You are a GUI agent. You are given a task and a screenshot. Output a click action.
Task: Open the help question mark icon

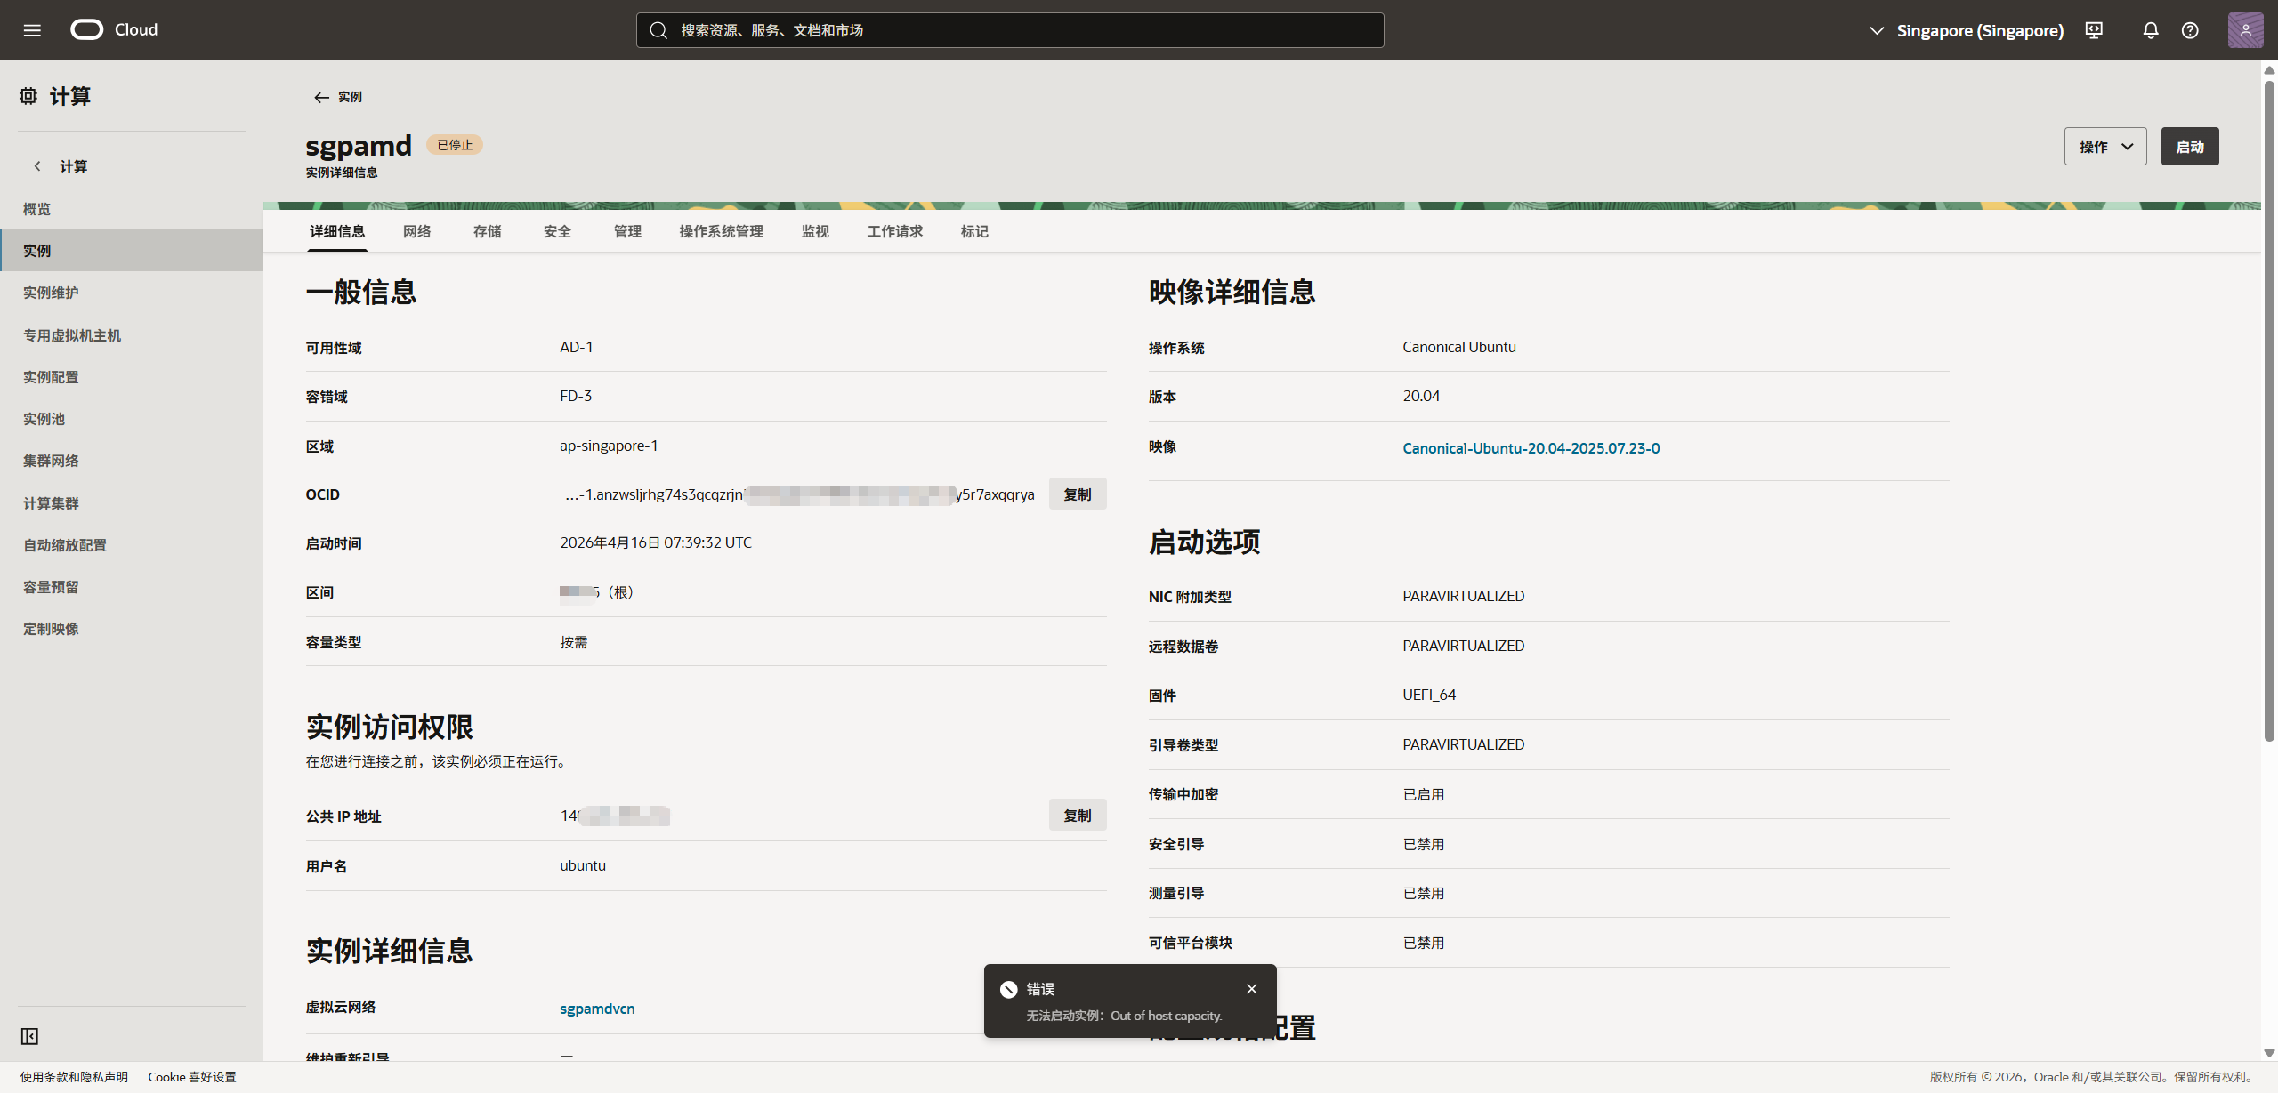[2190, 30]
